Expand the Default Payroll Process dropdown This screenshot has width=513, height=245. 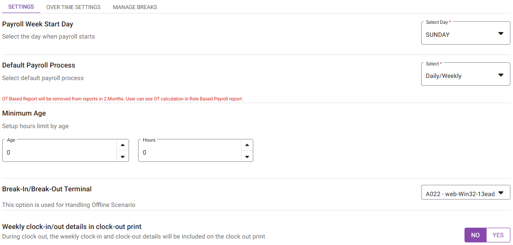click(x=459, y=76)
